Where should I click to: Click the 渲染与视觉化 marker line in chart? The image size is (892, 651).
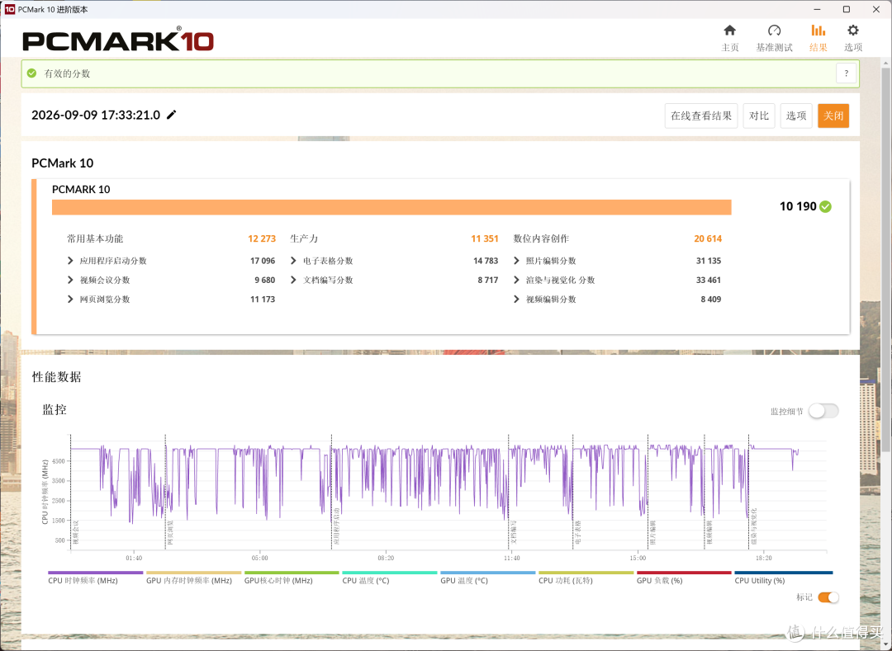click(x=748, y=492)
